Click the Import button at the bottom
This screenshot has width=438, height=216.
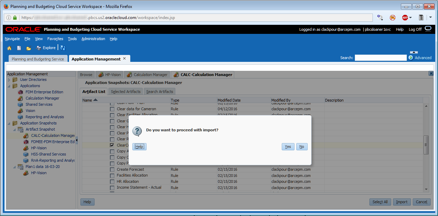click(x=402, y=202)
